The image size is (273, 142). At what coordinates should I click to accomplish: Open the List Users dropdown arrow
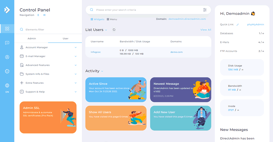pyautogui.click(x=106, y=30)
